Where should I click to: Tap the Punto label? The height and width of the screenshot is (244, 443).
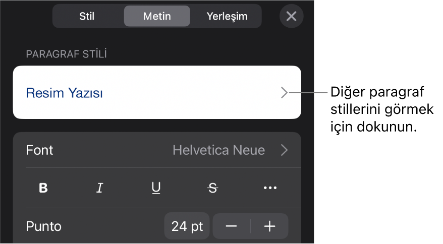(x=44, y=226)
